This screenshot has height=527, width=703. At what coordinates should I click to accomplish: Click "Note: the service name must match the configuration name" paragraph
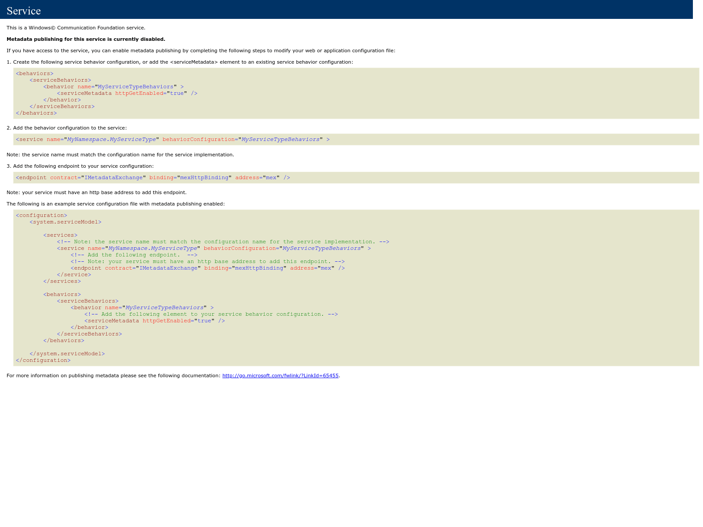coord(120,155)
